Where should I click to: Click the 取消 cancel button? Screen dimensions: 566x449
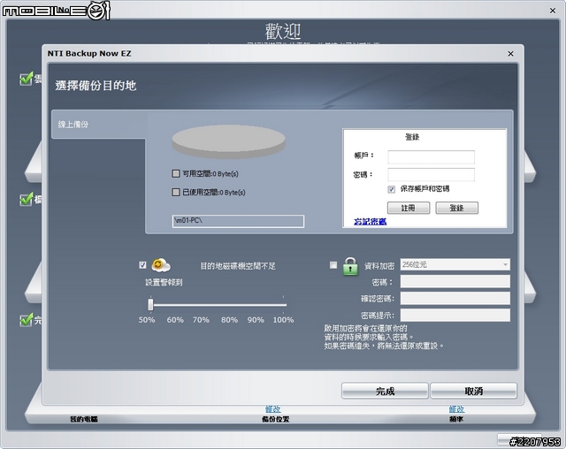click(x=473, y=391)
